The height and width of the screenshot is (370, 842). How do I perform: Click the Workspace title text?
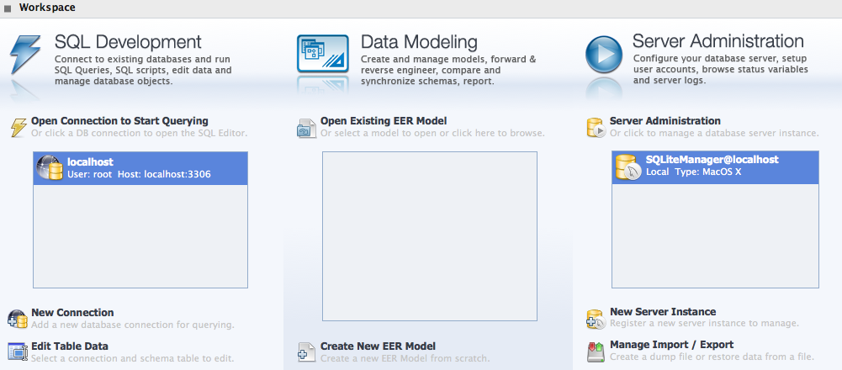[x=47, y=8]
